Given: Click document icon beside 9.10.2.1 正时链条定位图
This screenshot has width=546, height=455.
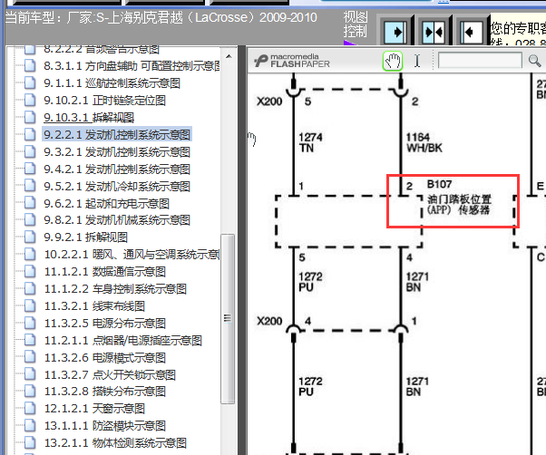Looking at the screenshot, I should (x=30, y=100).
